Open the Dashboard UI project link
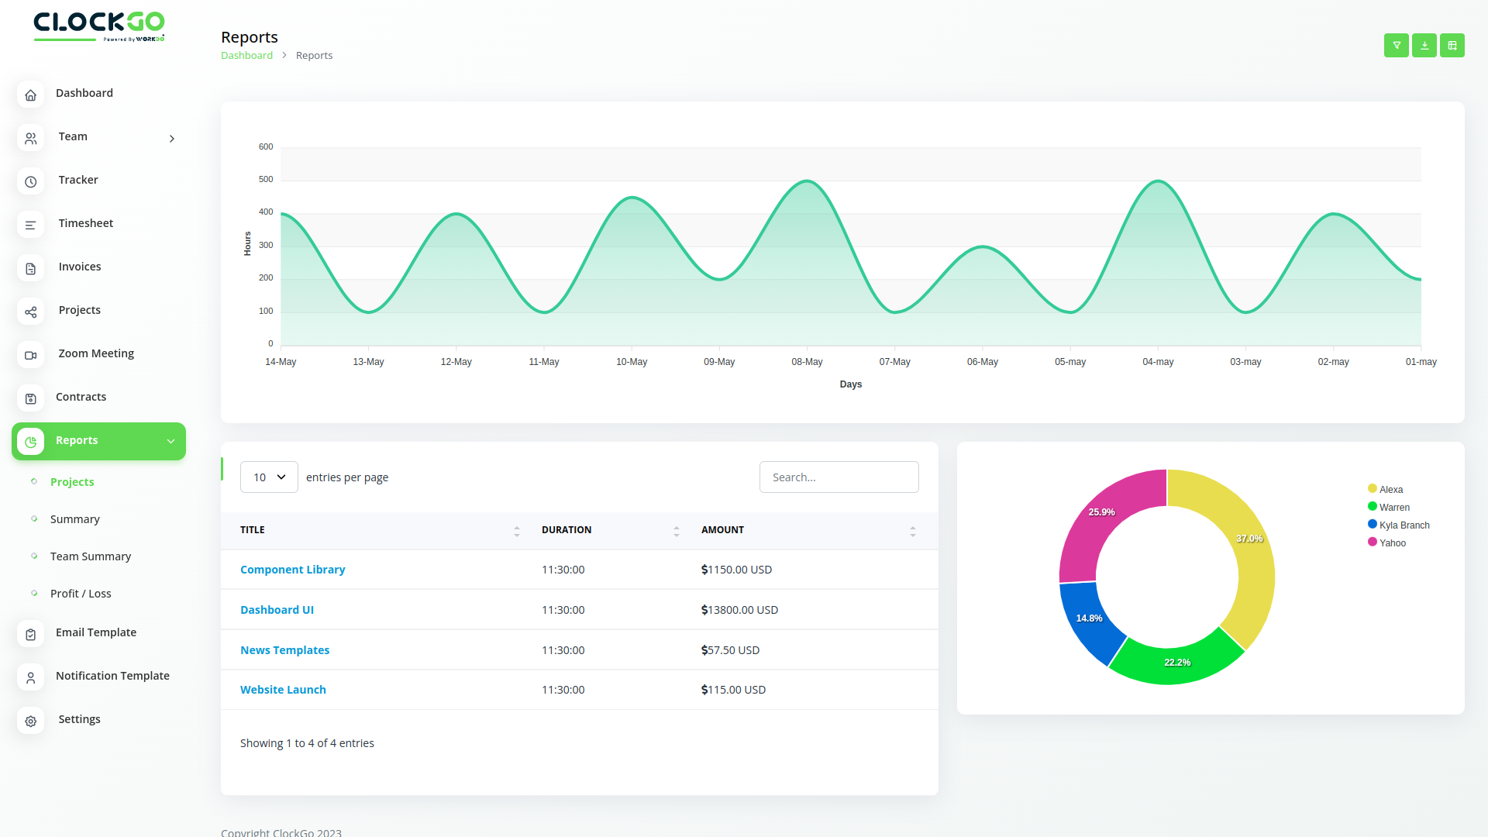1488x837 pixels. 277,610
